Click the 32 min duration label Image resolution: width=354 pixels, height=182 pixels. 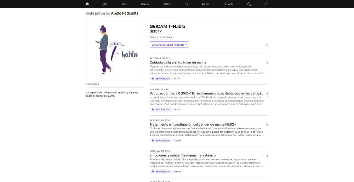177,140
